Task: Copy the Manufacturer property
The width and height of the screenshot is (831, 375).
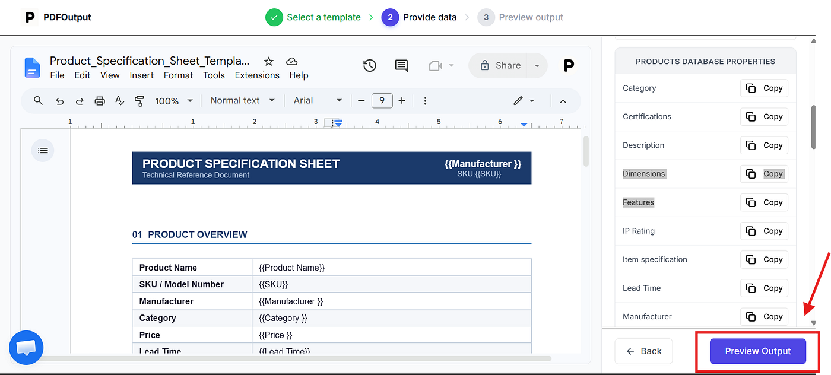Action: 764,316
